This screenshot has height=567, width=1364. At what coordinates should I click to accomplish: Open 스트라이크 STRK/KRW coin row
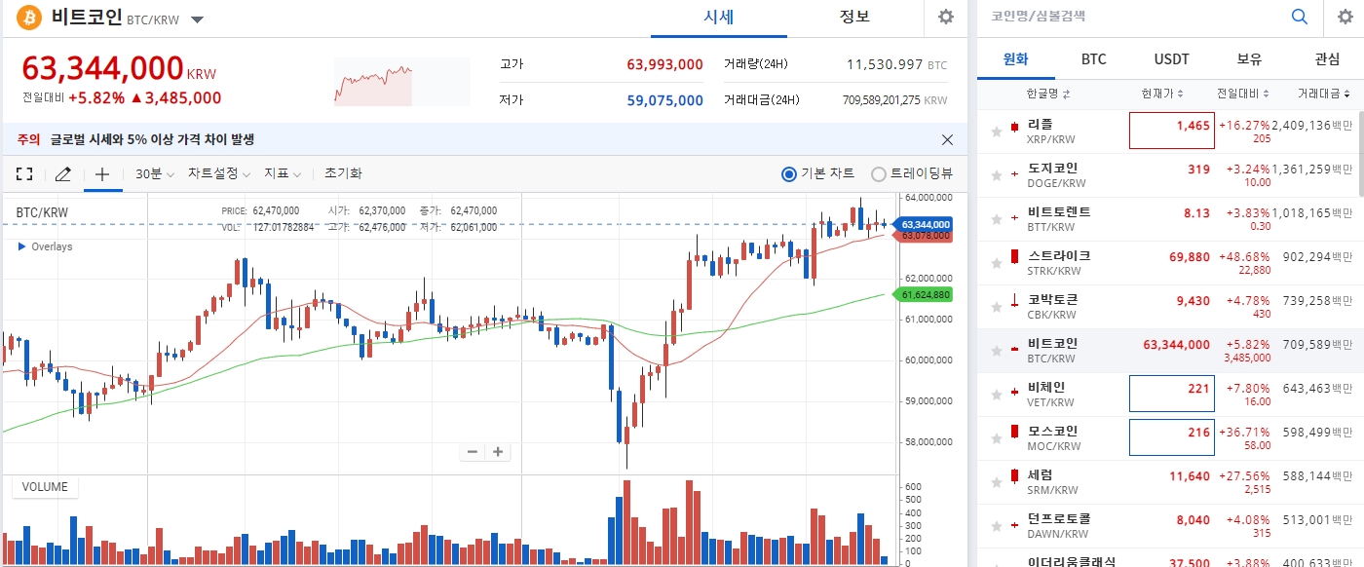pyautogui.click(x=1168, y=263)
